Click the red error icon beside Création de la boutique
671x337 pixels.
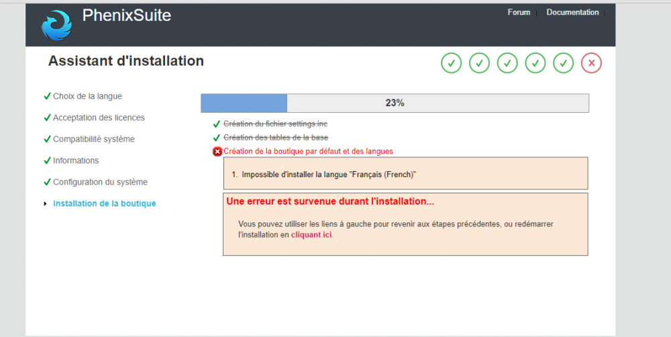217,152
